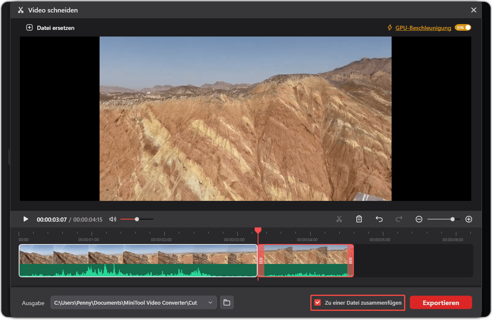Delete selected clip with trash icon
The width and height of the screenshot is (492, 320).
pyautogui.click(x=359, y=219)
